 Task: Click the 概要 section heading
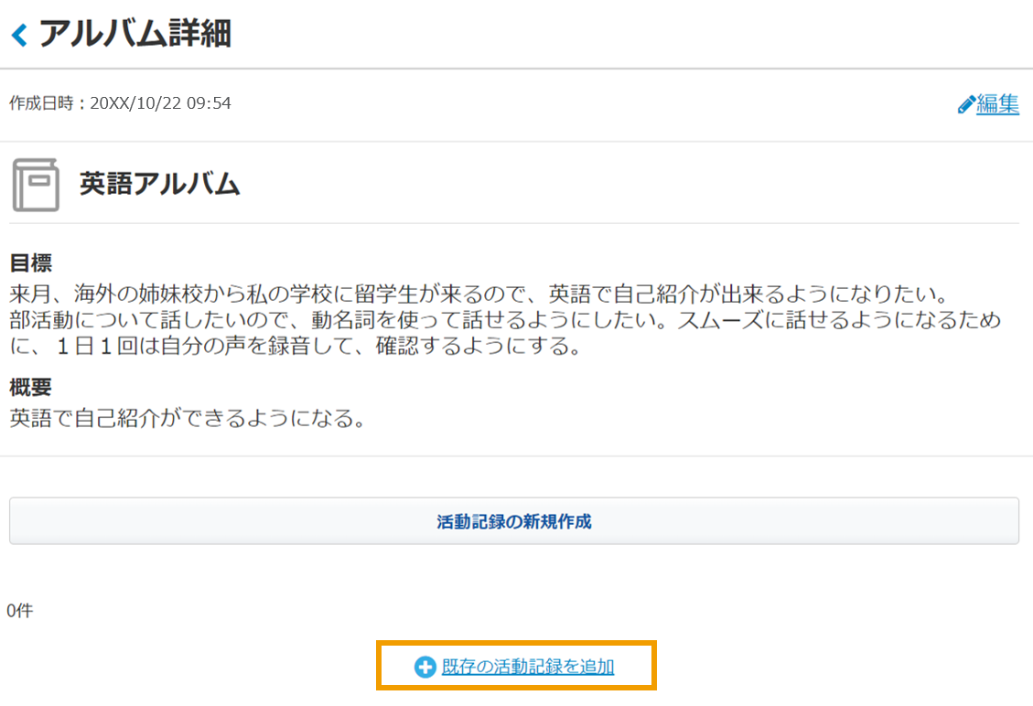click(30, 387)
